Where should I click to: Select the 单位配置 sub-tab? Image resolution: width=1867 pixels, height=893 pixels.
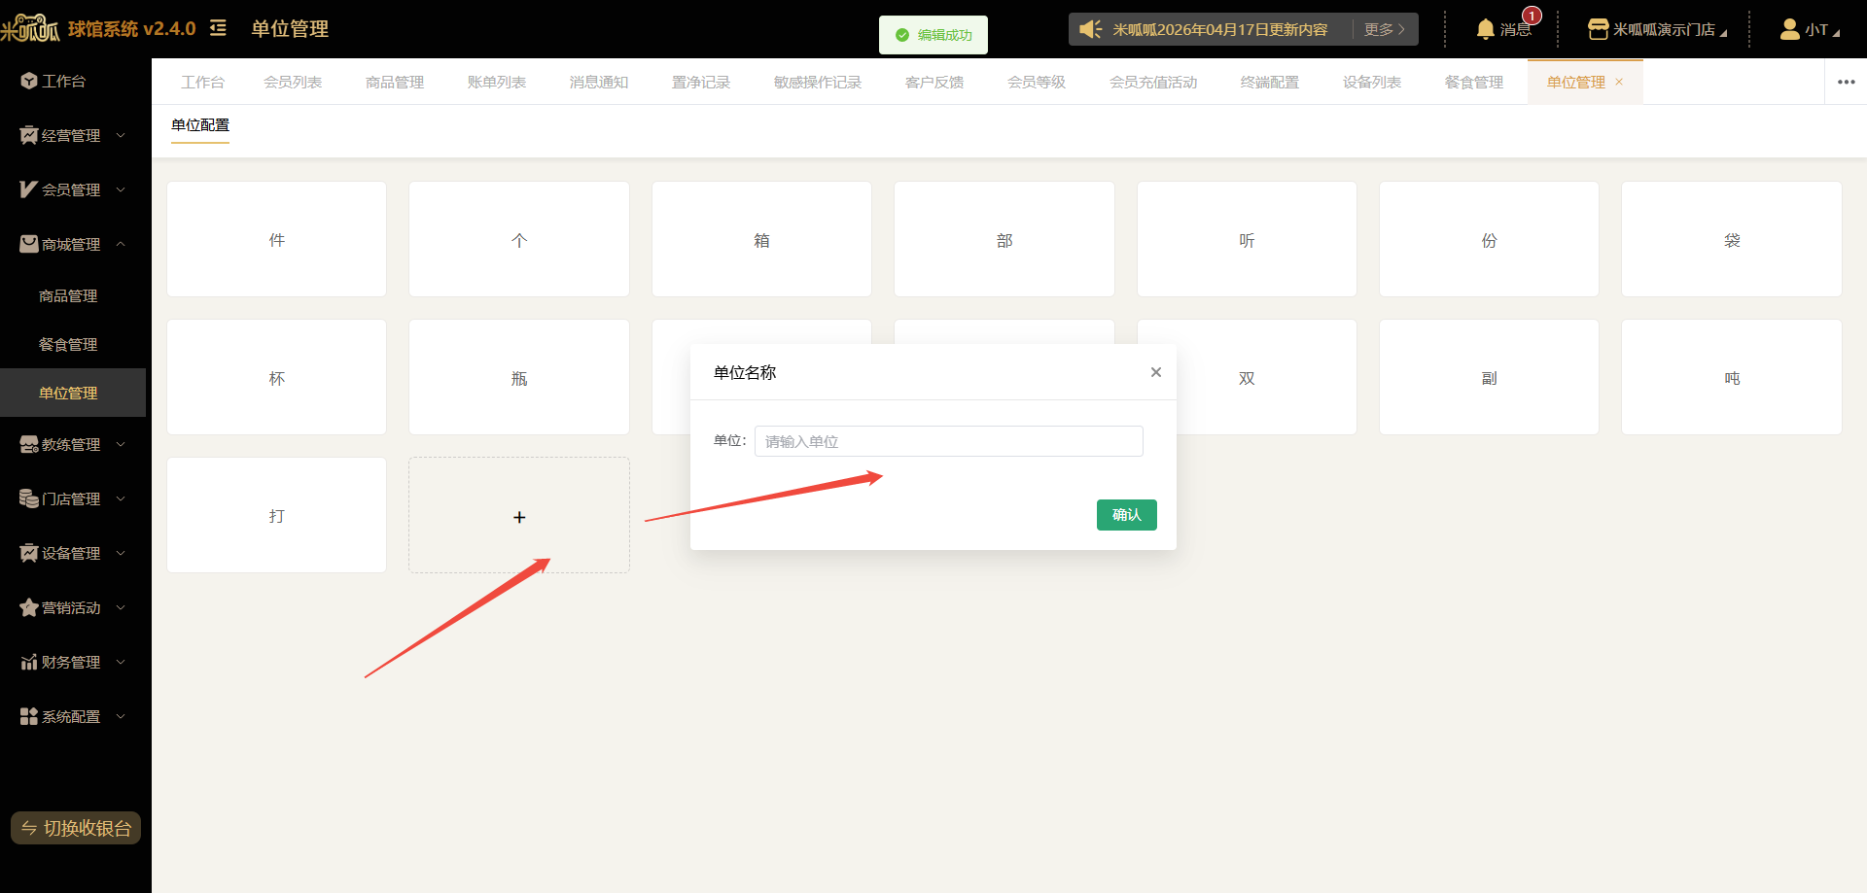pos(200,125)
